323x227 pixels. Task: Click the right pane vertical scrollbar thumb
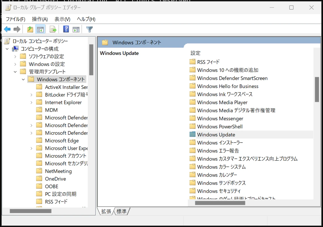click(x=317, y=89)
